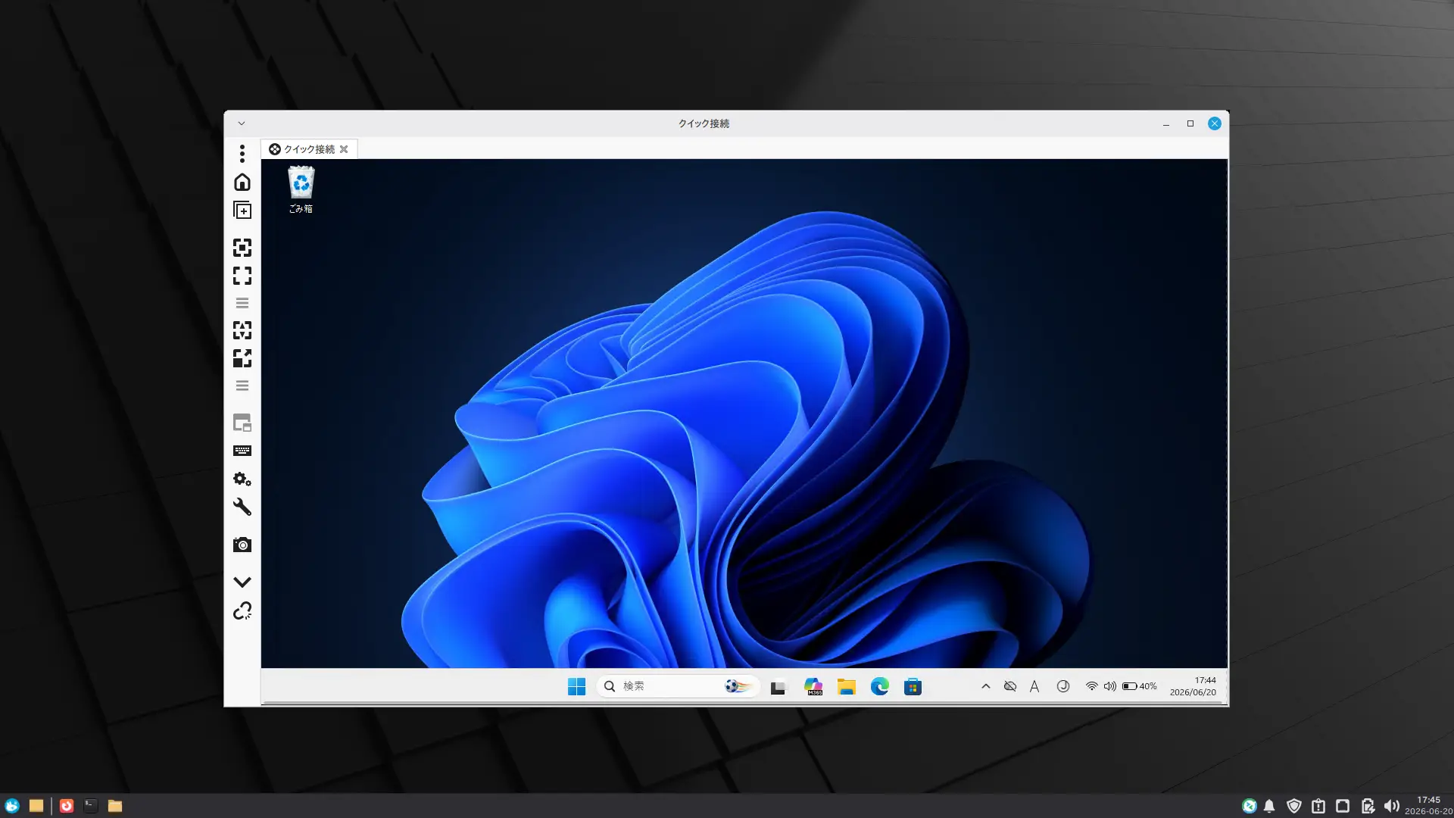
Task: Open the multi-monitor options menu below fullscreen
Action: (242, 303)
